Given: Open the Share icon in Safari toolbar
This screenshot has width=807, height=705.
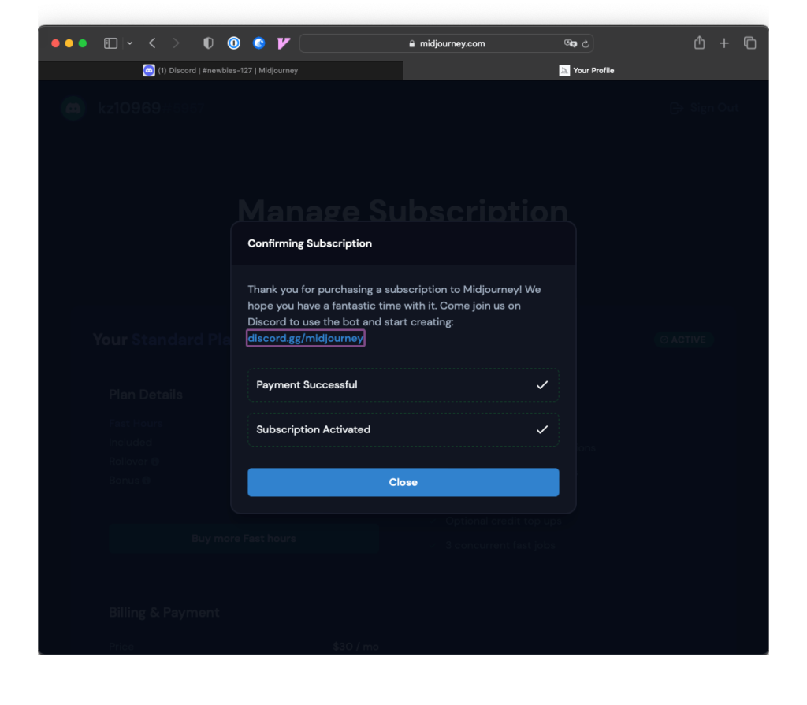Looking at the screenshot, I should coord(699,43).
